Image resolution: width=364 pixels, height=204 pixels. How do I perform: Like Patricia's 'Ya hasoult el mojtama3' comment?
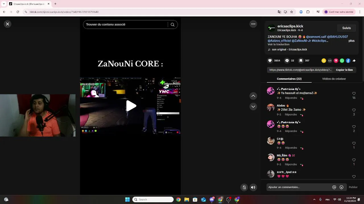point(354,93)
